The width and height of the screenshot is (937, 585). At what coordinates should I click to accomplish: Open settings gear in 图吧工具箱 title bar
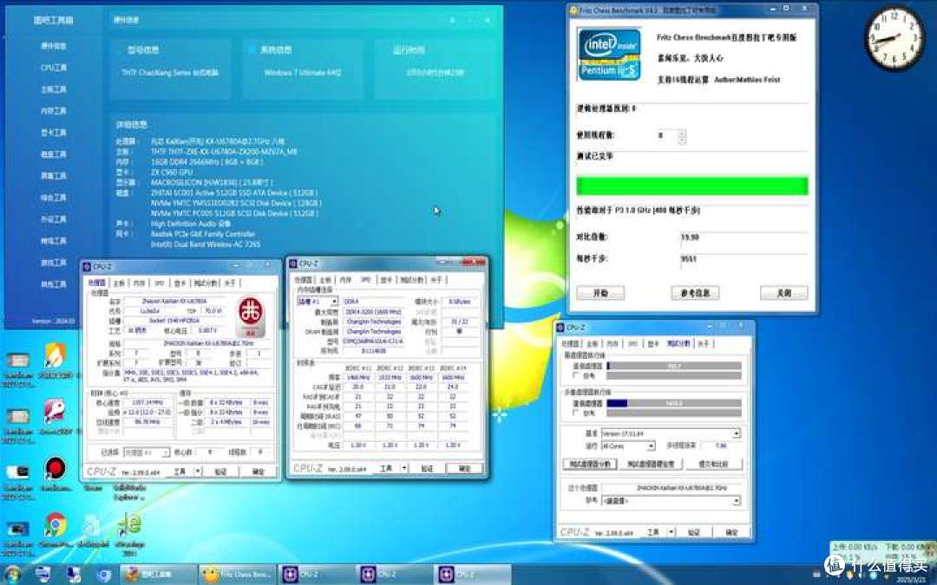point(452,20)
